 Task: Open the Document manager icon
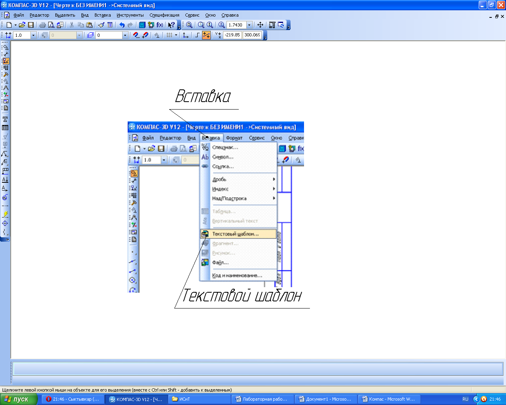coord(142,25)
